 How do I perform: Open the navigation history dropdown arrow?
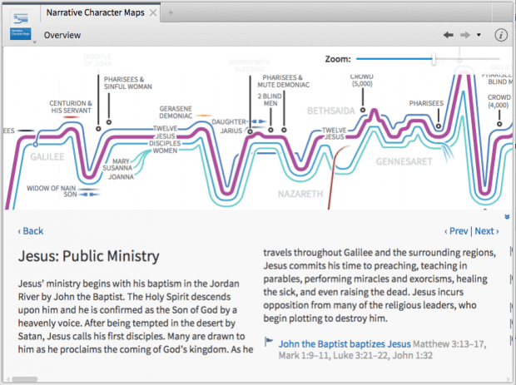pos(479,35)
